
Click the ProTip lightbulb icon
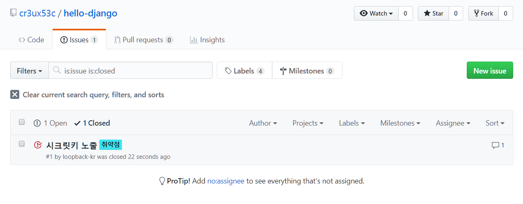click(x=162, y=181)
